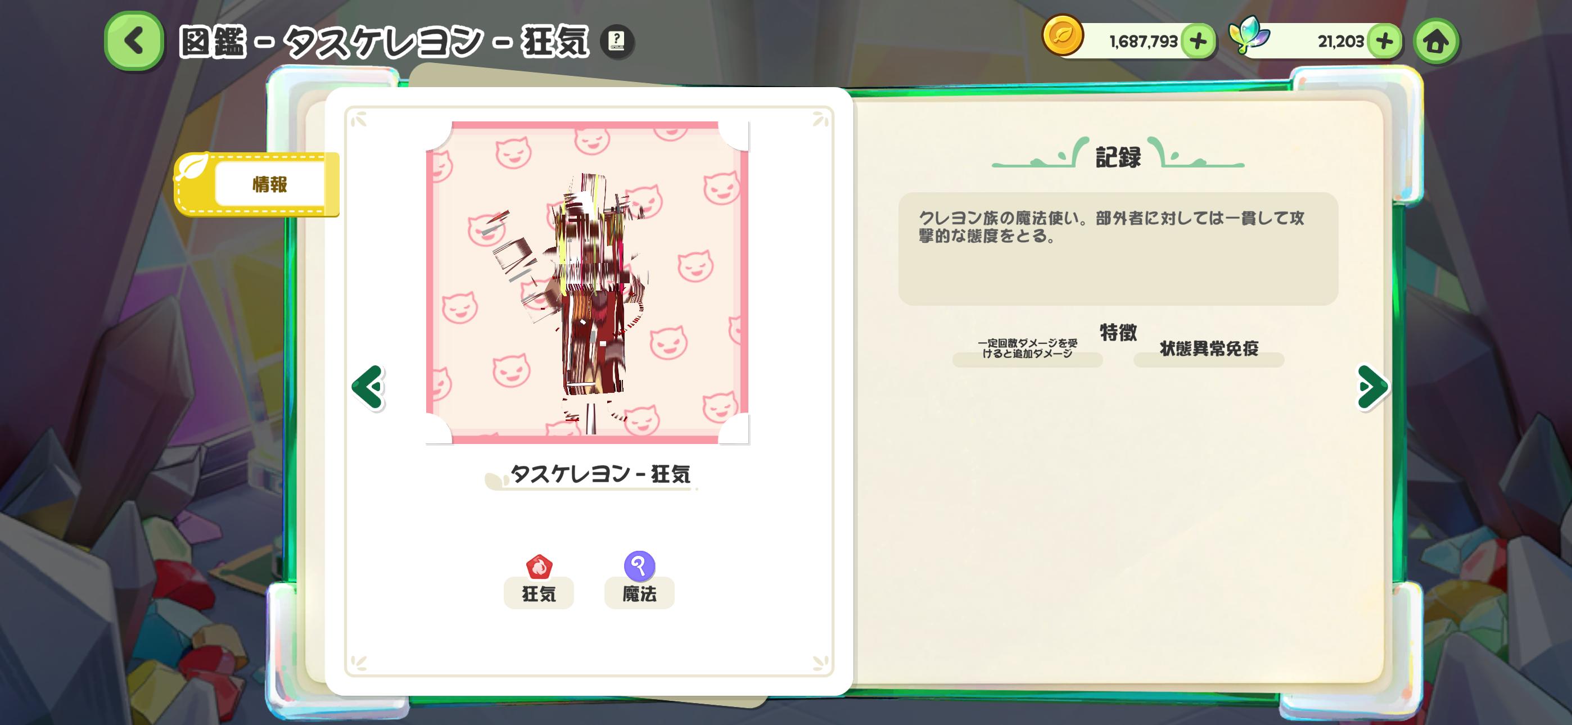Select the red 狂気 attribute icon
The height and width of the screenshot is (725, 1572).
coord(539,567)
